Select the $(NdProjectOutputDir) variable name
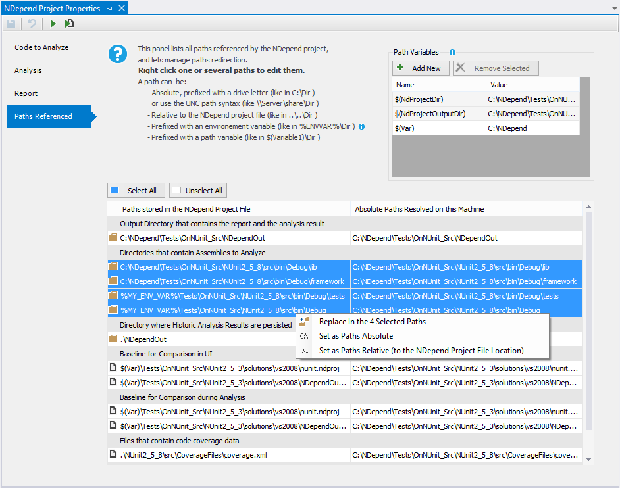 (x=430, y=114)
